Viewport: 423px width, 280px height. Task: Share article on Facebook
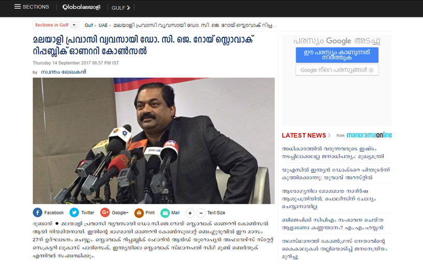point(38,213)
